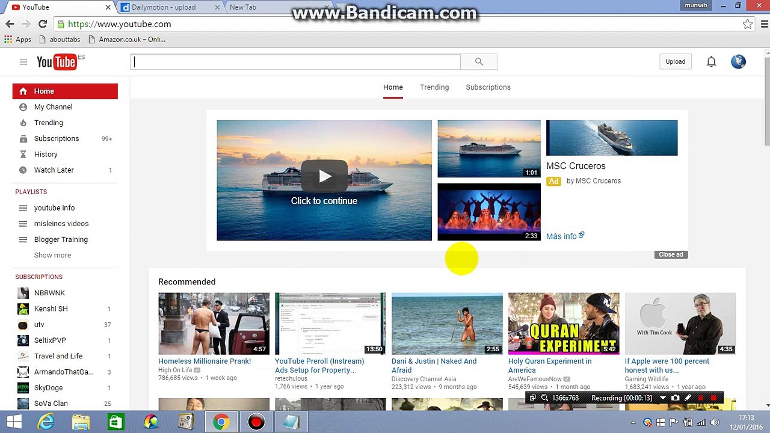Open the Tim Cook video thumbnail
Viewport: 770px width, 433px height.
click(x=680, y=324)
